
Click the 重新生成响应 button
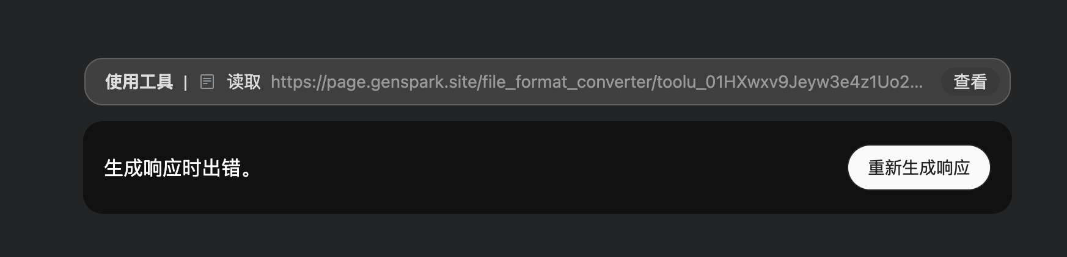pos(919,167)
